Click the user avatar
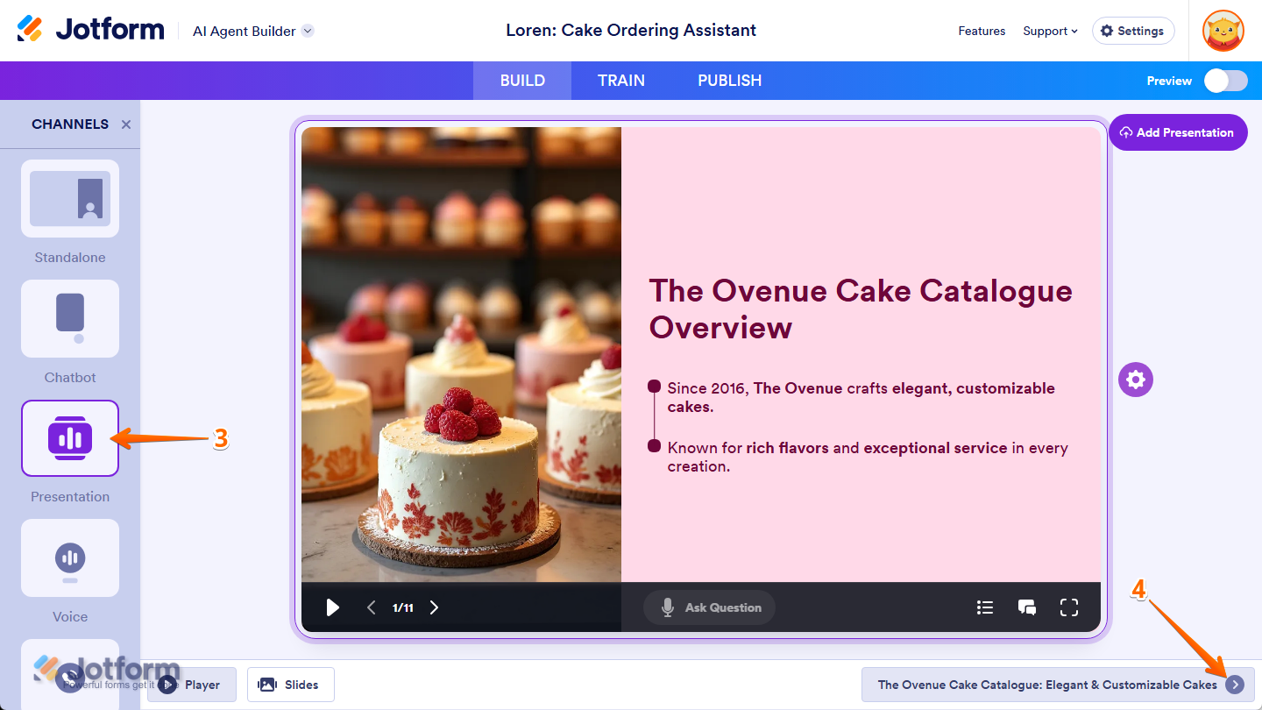Screen dimensions: 1262x710 (x=1223, y=31)
